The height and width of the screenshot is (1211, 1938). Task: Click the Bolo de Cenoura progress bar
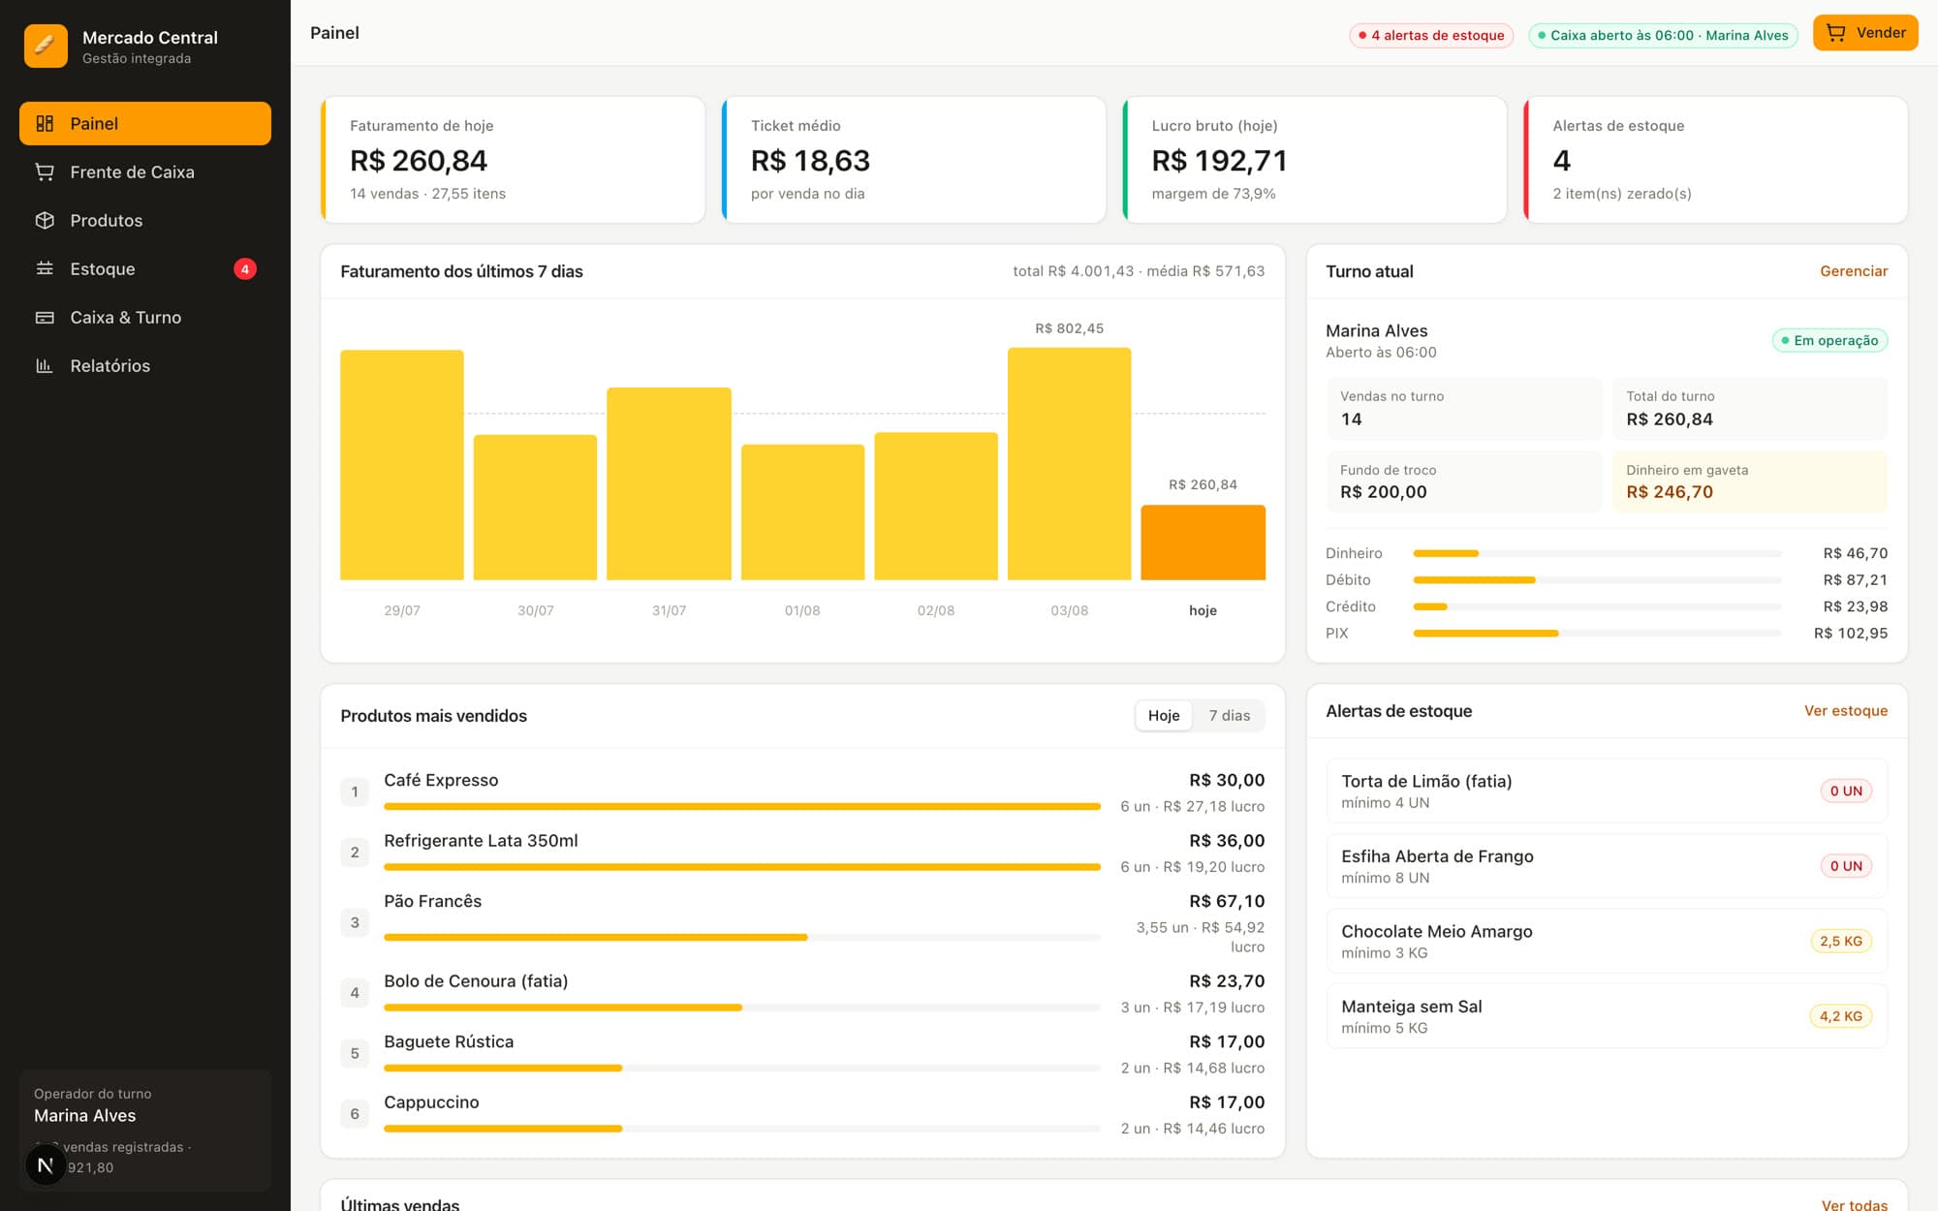(742, 1008)
